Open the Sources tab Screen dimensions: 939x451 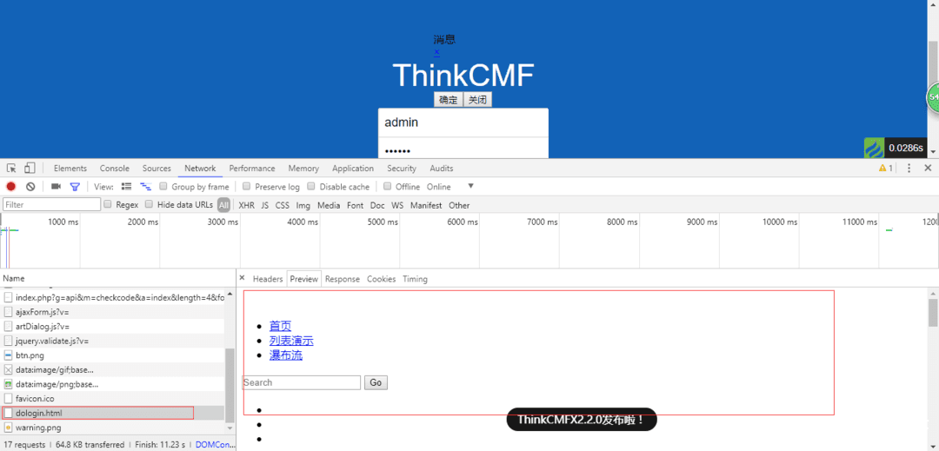[x=156, y=168]
